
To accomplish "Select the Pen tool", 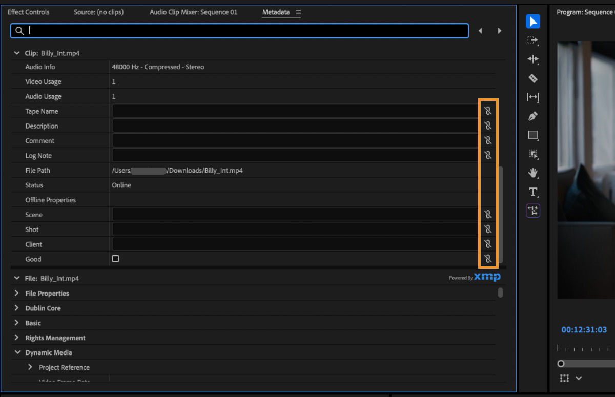I will (x=533, y=116).
